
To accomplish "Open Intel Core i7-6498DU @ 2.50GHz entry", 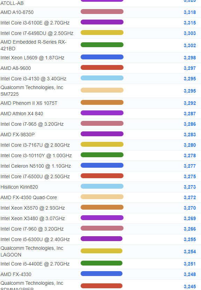I will click(37, 33).
